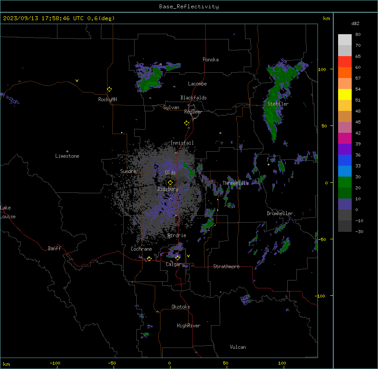
Task: Click the white 80 dBZ legend swatch
Action: pos(345,40)
